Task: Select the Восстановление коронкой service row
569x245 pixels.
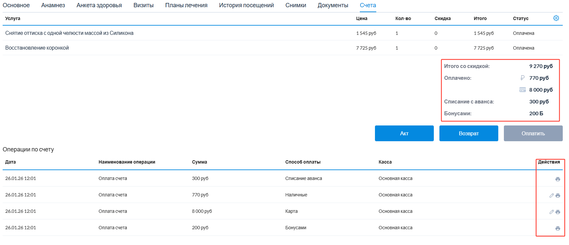Action: click(x=283, y=48)
